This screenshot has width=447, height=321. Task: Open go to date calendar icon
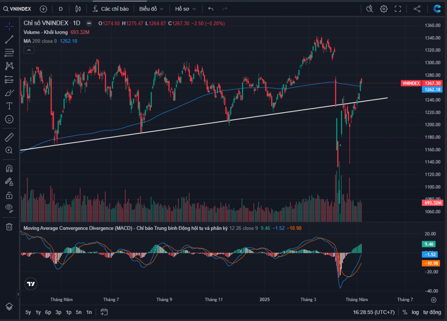click(104, 312)
